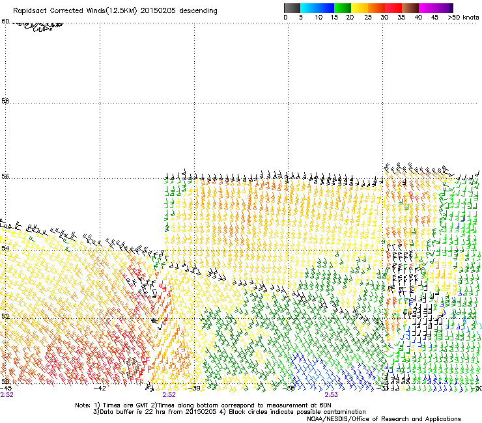The height and width of the screenshot is (423, 482).
Task: Click the purple '2:53' time label
Action: (x=331, y=395)
